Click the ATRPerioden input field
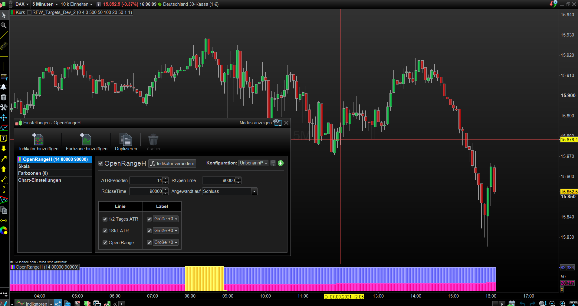The height and width of the screenshot is (306, 578). click(146, 180)
